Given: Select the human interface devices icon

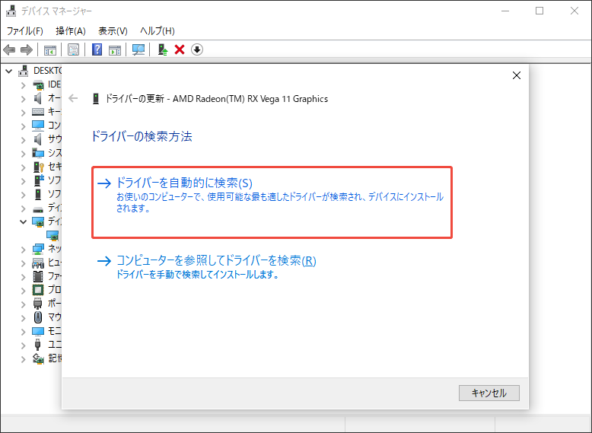Looking at the screenshot, I should click(x=38, y=263).
